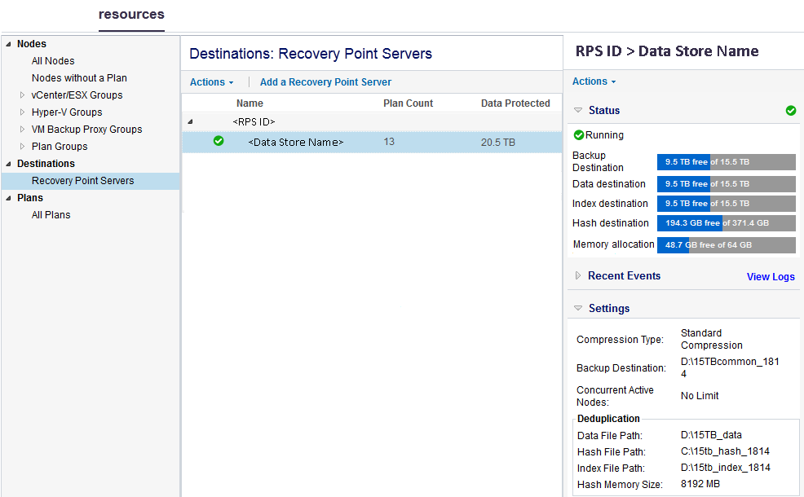Open Actions dropdown in Data Store panel

point(594,81)
